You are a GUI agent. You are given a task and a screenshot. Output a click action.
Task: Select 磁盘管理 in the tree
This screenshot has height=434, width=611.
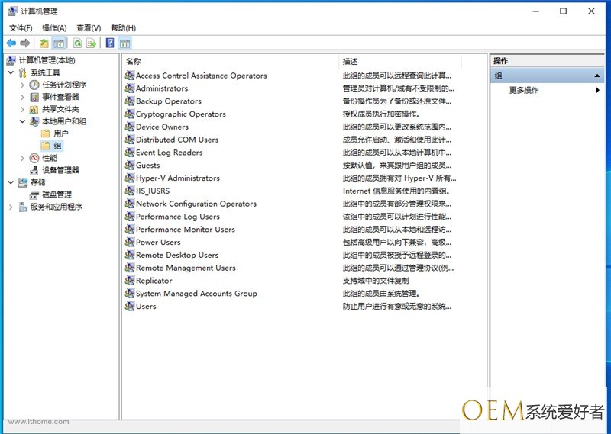[57, 194]
